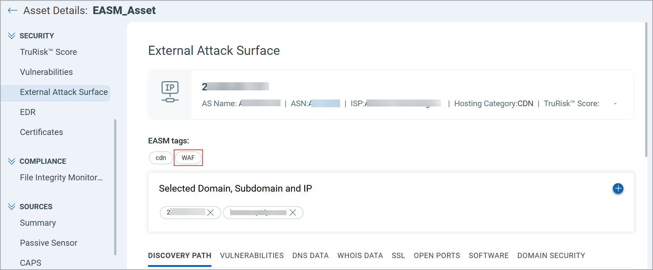The image size is (653, 270).
Task: Go to Certificates in sidebar
Action: tap(41, 132)
